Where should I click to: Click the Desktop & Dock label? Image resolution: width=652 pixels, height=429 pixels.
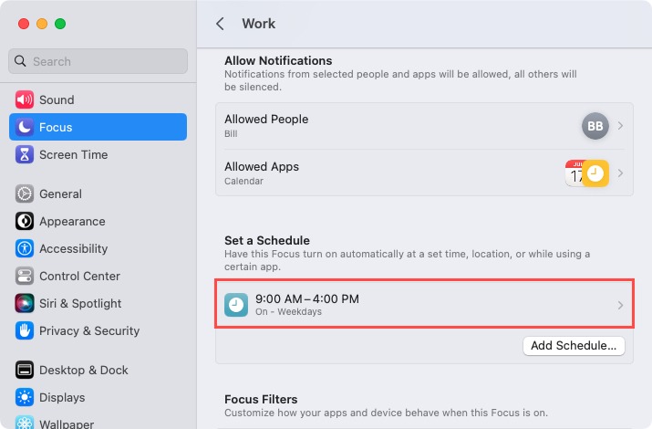[84, 370]
